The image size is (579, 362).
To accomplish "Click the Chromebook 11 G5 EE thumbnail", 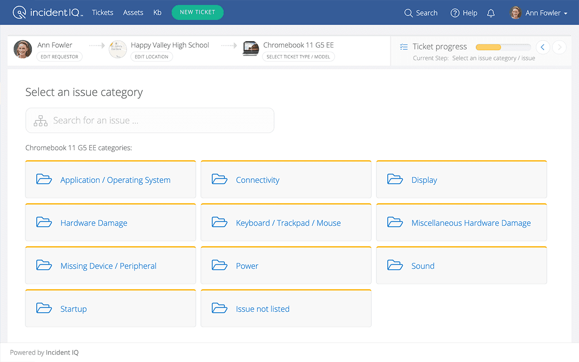I will tap(251, 49).
